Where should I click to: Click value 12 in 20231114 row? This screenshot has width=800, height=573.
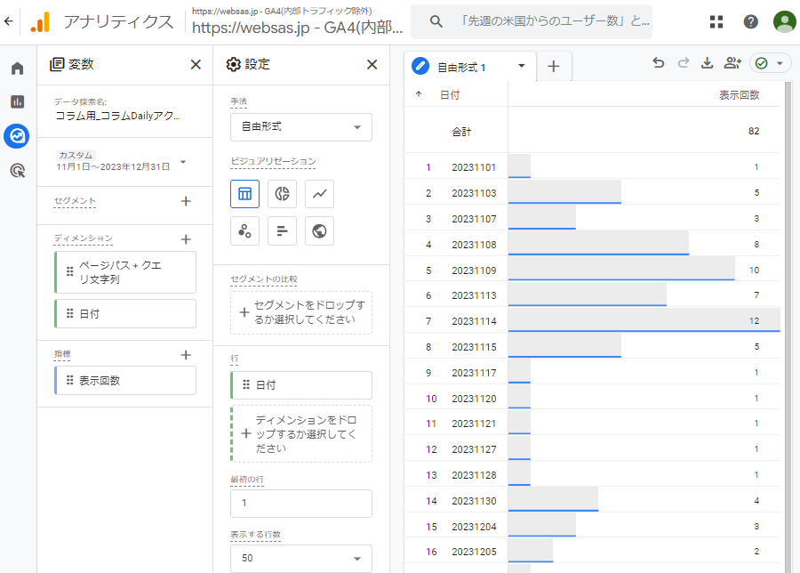click(754, 320)
